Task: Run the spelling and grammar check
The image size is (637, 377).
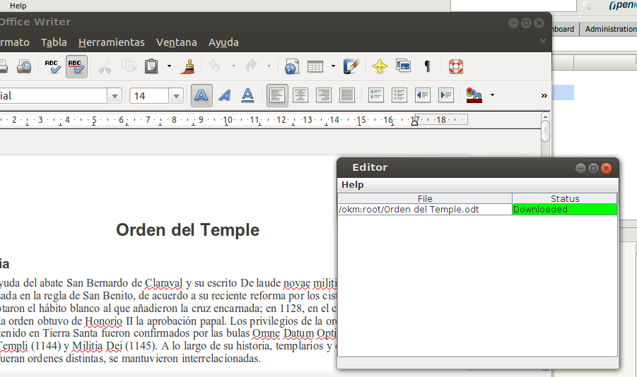Action: (x=53, y=66)
